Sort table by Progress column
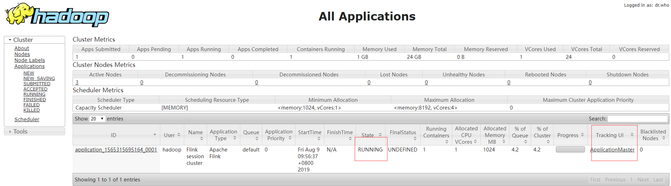Screen dimensions: 671x186 coord(571,135)
